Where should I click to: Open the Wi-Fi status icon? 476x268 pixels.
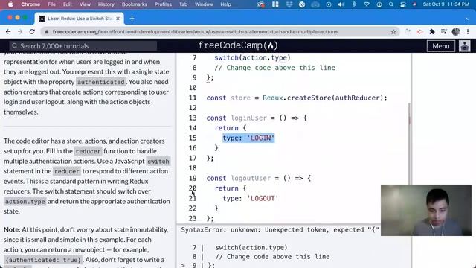click(x=367, y=4)
